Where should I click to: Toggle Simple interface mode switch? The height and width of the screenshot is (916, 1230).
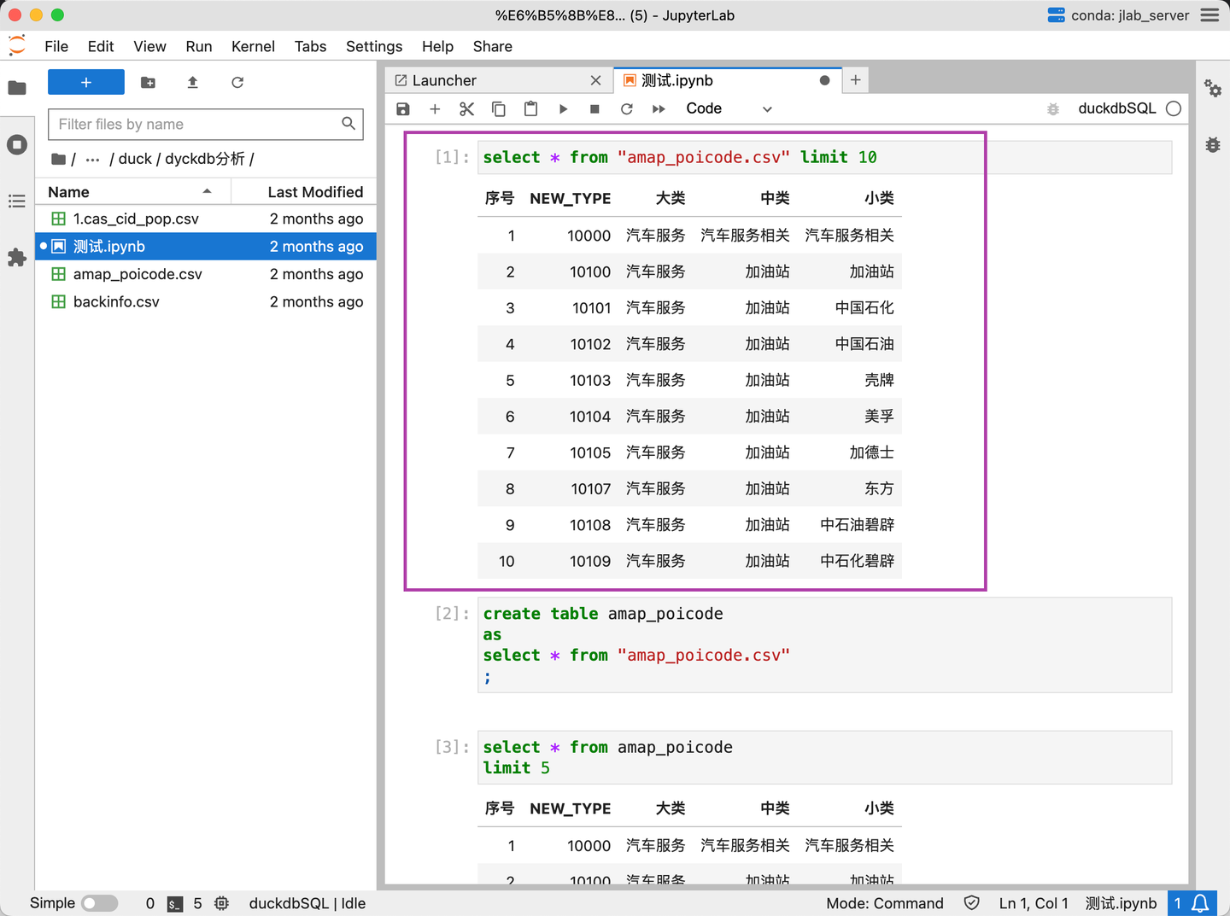99,903
